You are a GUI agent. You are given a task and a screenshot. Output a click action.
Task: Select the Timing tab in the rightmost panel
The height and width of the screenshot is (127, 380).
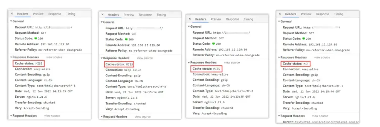(x=338, y=14)
